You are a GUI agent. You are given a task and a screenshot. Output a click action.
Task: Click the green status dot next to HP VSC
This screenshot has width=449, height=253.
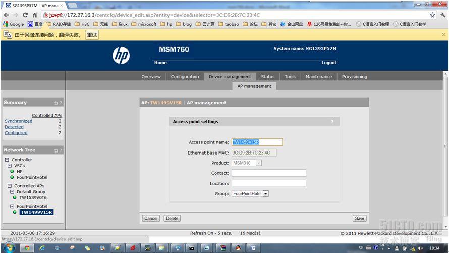coord(12,171)
